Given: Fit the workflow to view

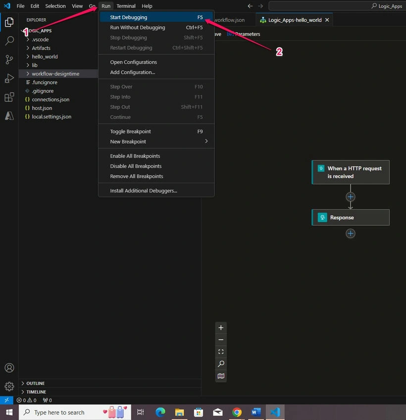Looking at the screenshot, I should coord(221,352).
